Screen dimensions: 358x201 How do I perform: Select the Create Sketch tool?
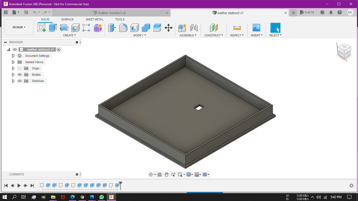point(41,28)
